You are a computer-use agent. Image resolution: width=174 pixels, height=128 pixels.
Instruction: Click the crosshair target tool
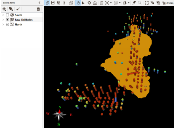[89, 3]
